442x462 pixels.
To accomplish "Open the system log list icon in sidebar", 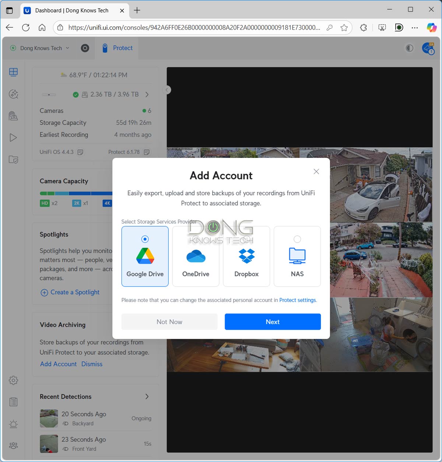I will (13, 402).
